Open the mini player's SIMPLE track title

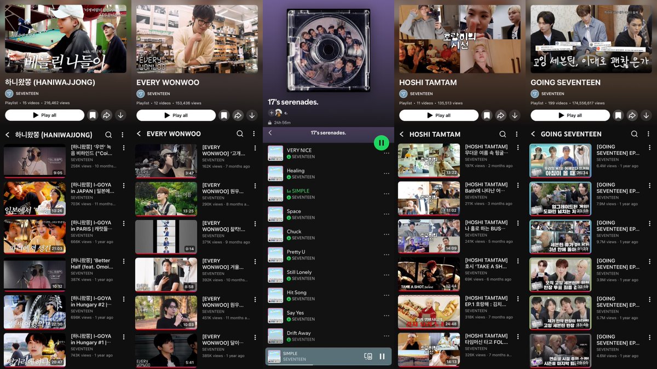tap(290, 354)
